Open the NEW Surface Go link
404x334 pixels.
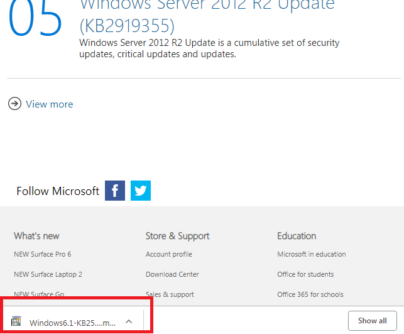(39, 294)
